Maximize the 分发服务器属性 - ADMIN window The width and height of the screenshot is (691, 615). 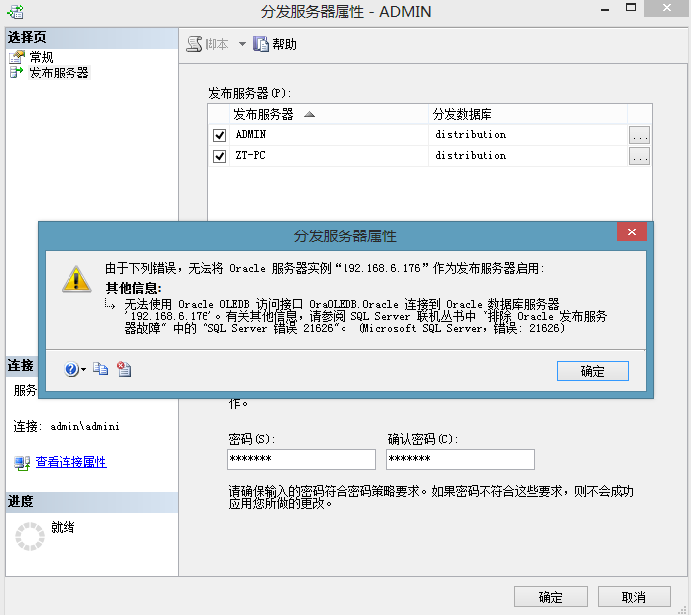(x=631, y=8)
